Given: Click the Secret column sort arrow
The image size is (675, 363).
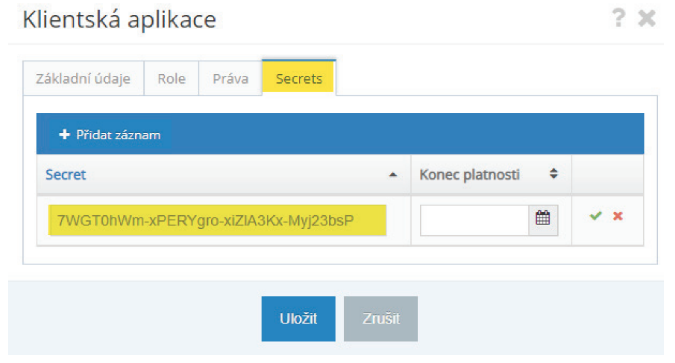Looking at the screenshot, I should click(393, 175).
